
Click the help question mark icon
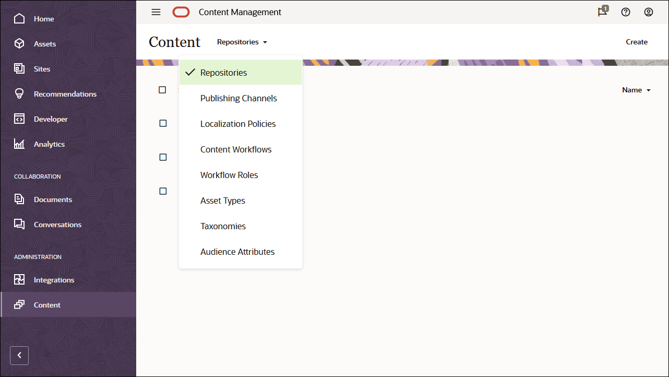tap(626, 11)
